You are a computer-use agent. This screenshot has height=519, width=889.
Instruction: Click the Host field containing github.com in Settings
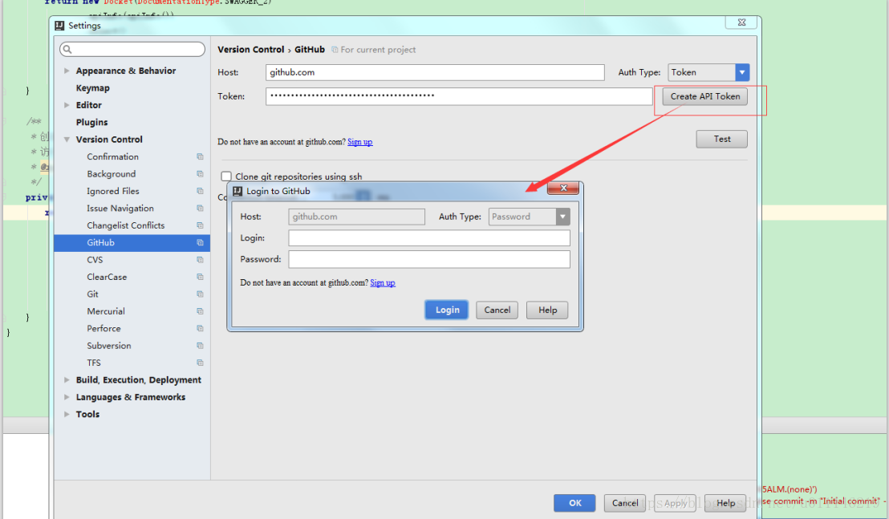pos(435,72)
